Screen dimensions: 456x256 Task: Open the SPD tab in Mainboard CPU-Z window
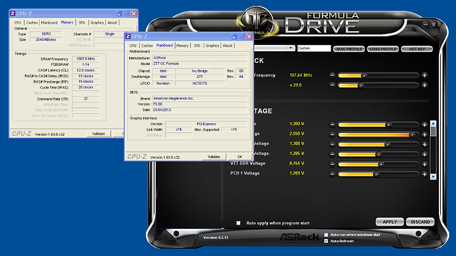[197, 46]
